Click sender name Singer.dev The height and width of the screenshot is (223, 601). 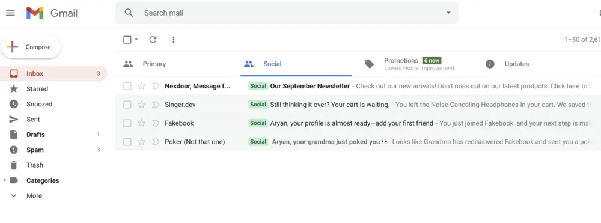click(180, 105)
